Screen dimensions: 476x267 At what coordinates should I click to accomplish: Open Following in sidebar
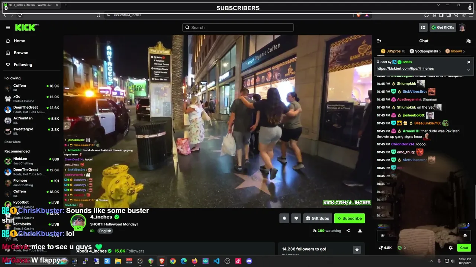coord(23,65)
